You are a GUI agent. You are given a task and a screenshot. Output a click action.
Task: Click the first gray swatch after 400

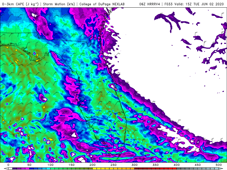(x=179, y=169)
